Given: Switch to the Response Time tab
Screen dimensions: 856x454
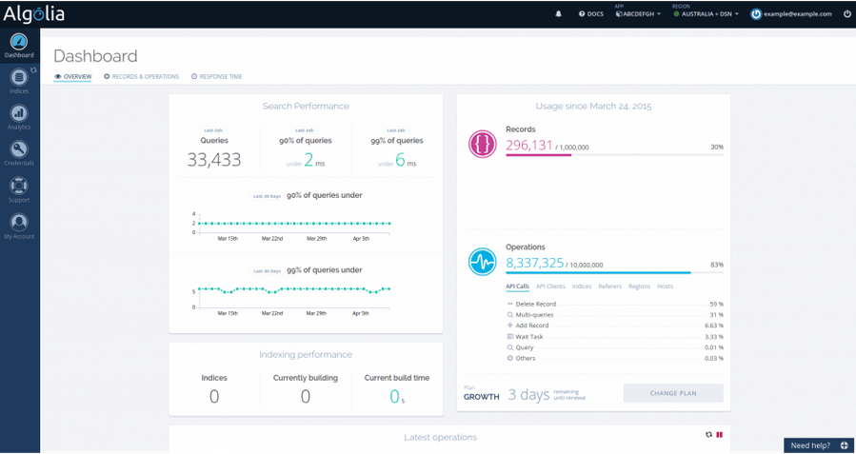Looking at the screenshot, I should click(217, 76).
